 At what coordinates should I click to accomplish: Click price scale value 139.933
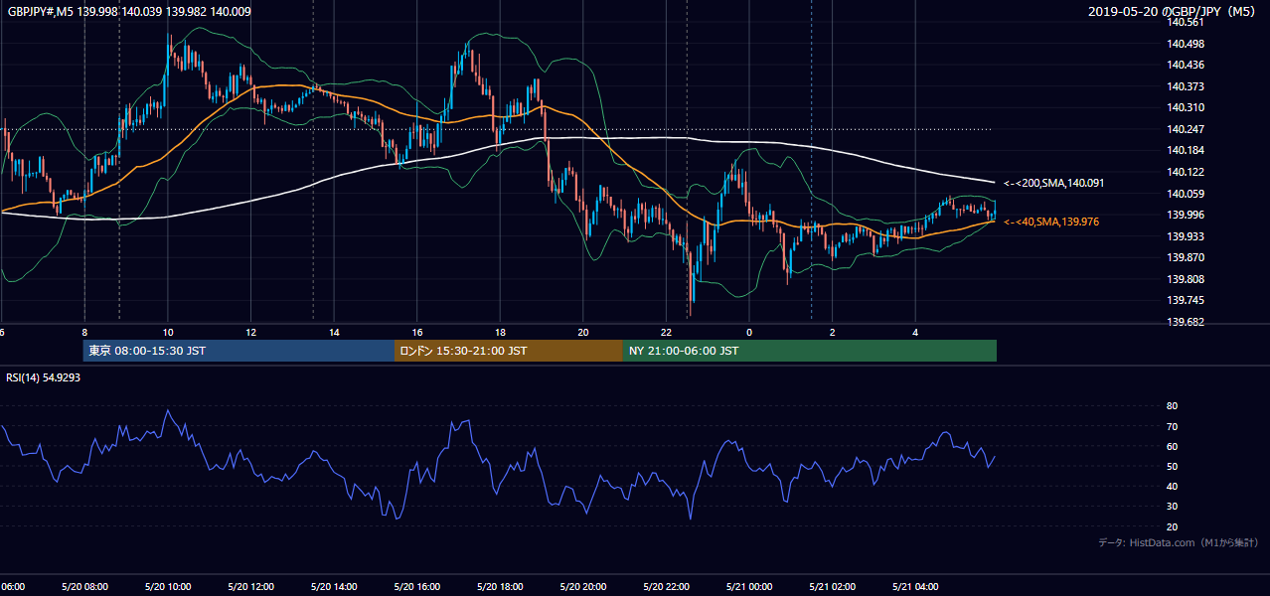tap(1188, 236)
